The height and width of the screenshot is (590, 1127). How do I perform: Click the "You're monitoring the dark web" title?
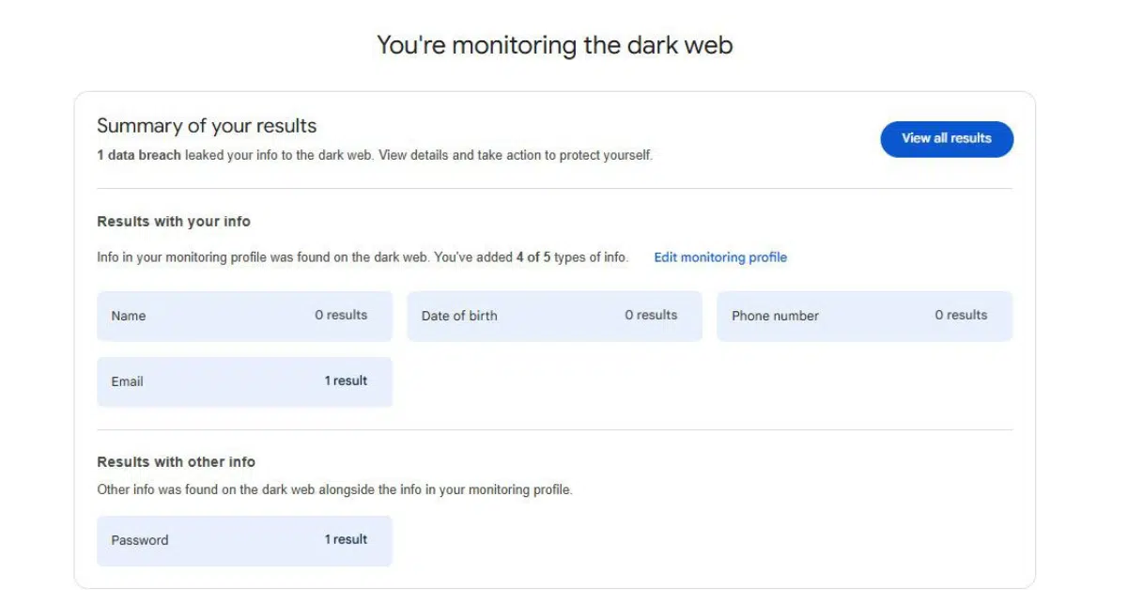pos(554,45)
